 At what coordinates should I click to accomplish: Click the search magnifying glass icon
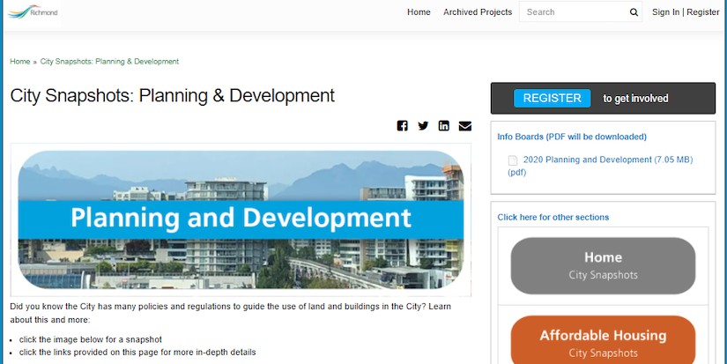pyautogui.click(x=634, y=12)
